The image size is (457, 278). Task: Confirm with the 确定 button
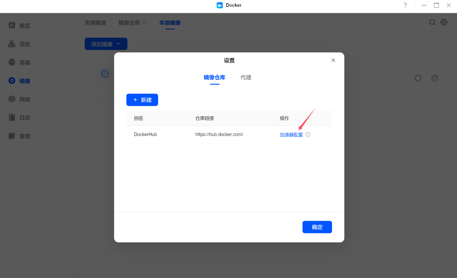(317, 227)
